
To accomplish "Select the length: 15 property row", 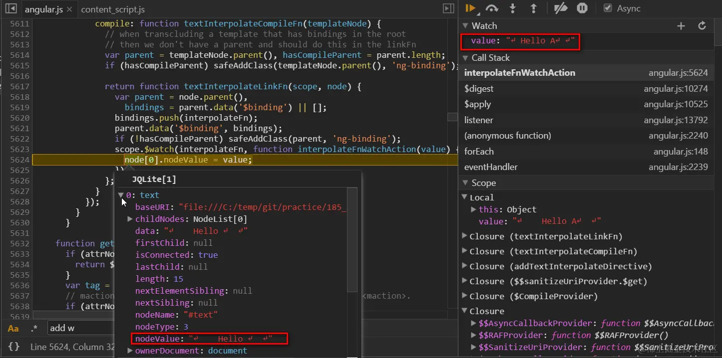I will click(x=159, y=279).
